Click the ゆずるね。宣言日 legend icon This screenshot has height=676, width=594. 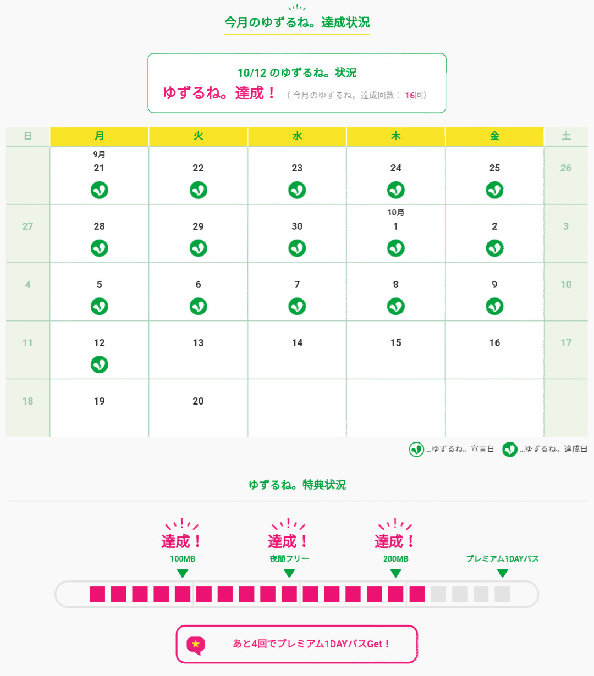[416, 450]
